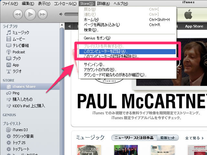Click the ムービー film icon
Image resolution: width=207 pixels, height=155 pixels.
tap(9, 39)
